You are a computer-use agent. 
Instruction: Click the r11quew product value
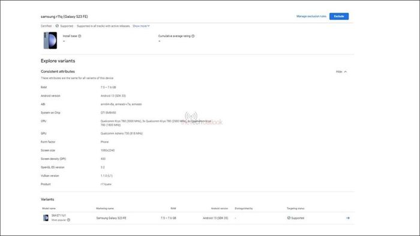[x=106, y=184]
